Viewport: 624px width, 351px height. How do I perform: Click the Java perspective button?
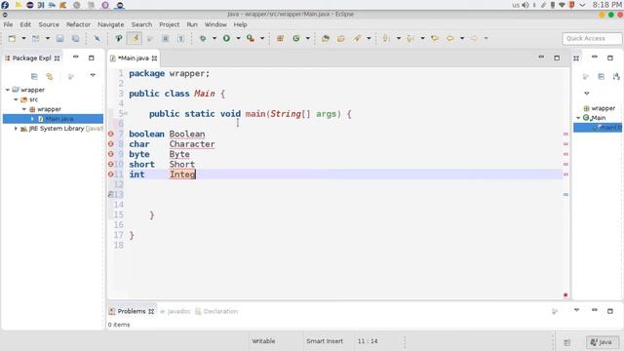pos(603,342)
